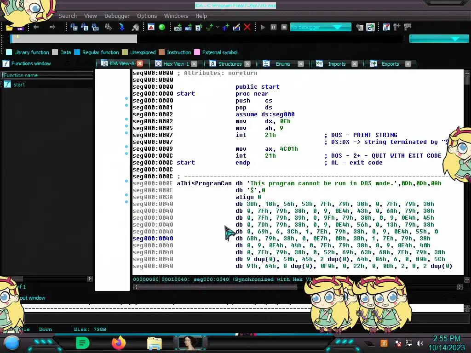Open the breakpoint list icon
The height and width of the screenshot is (353, 471).
[x=386, y=27]
